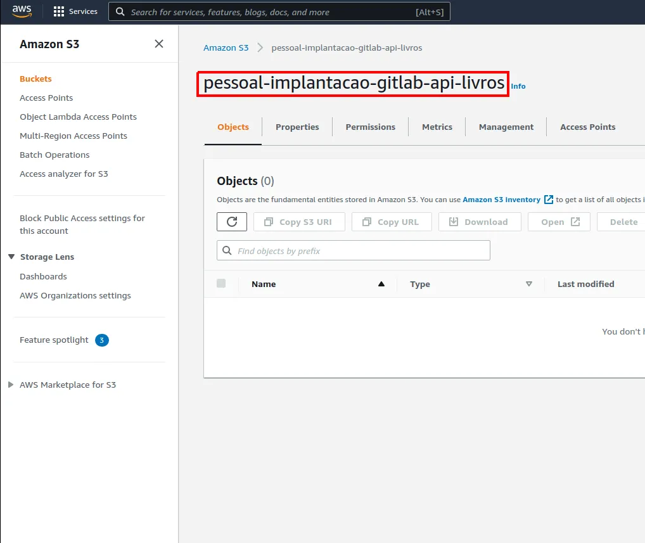Switch to the Management tab
Viewport: 645px width, 543px height.
click(x=506, y=127)
